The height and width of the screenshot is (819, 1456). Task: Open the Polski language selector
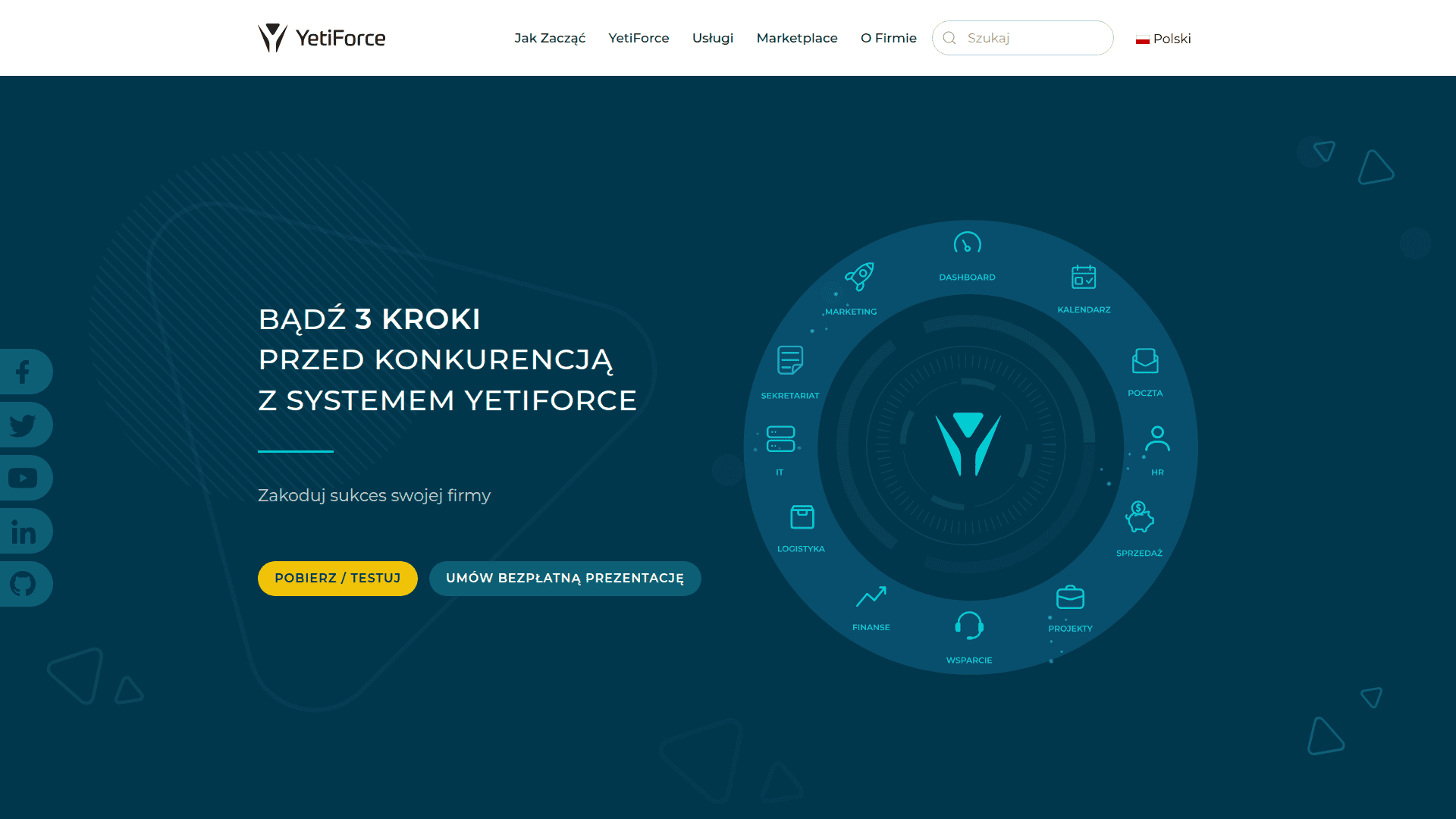[1163, 39]
